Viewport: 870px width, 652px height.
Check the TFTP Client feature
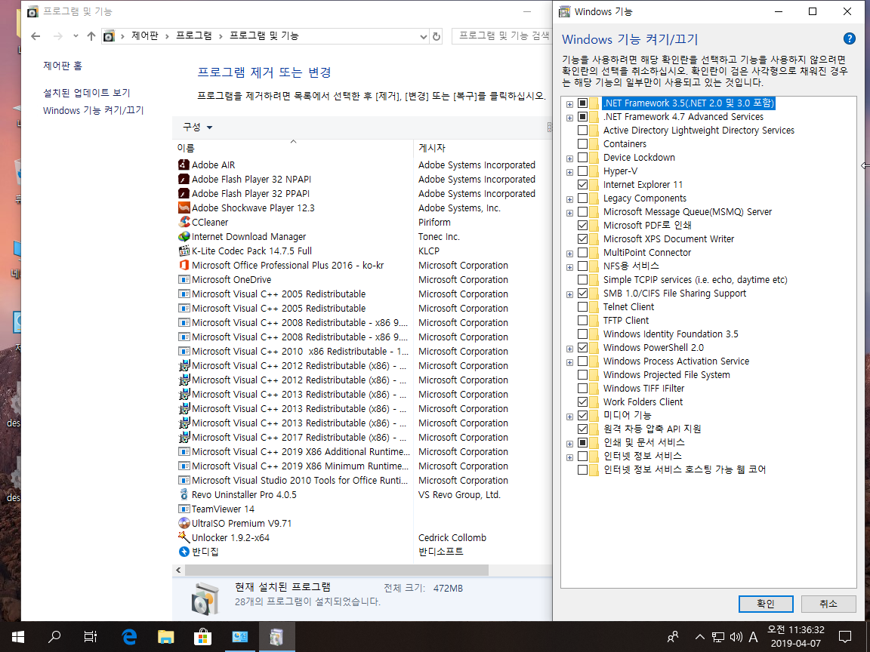(x=582, y=321)
